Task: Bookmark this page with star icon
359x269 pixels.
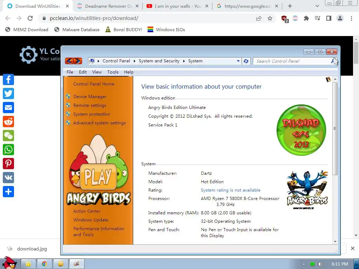Action: click(270, 18)
